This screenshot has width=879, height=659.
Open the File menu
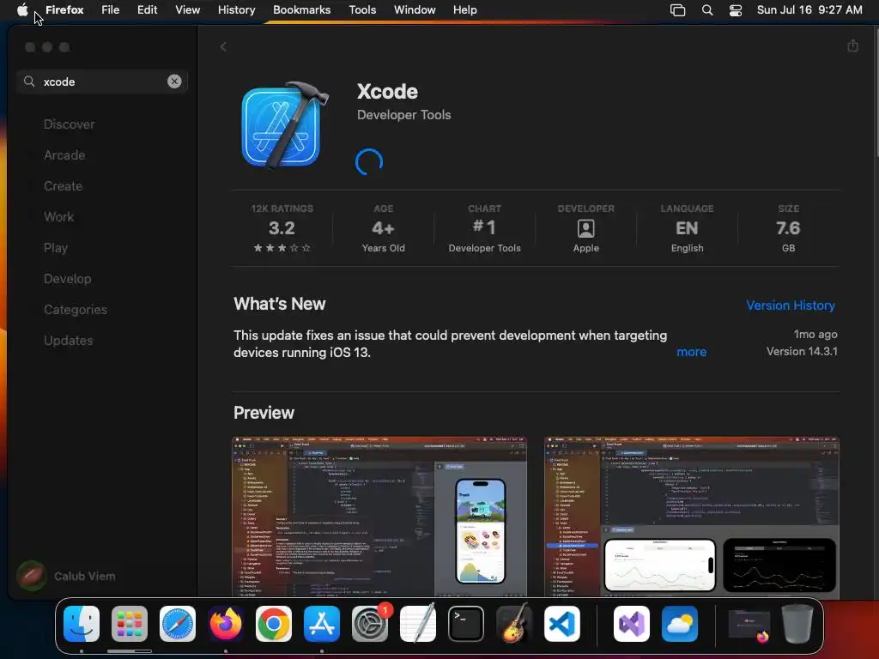coord(111,9)
